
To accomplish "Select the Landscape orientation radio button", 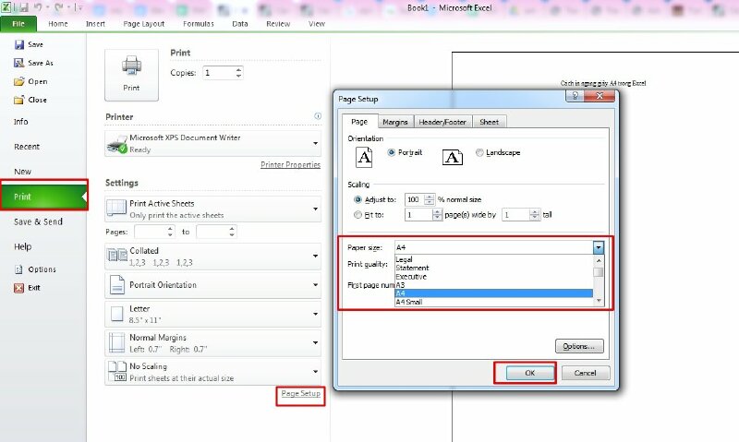I will [479, 152].
